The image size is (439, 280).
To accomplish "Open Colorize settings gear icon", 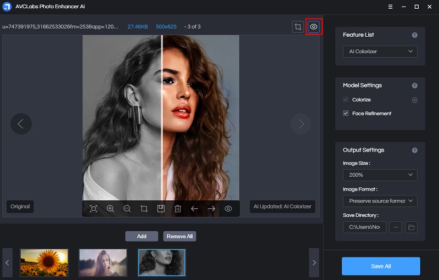I will 415,100.
